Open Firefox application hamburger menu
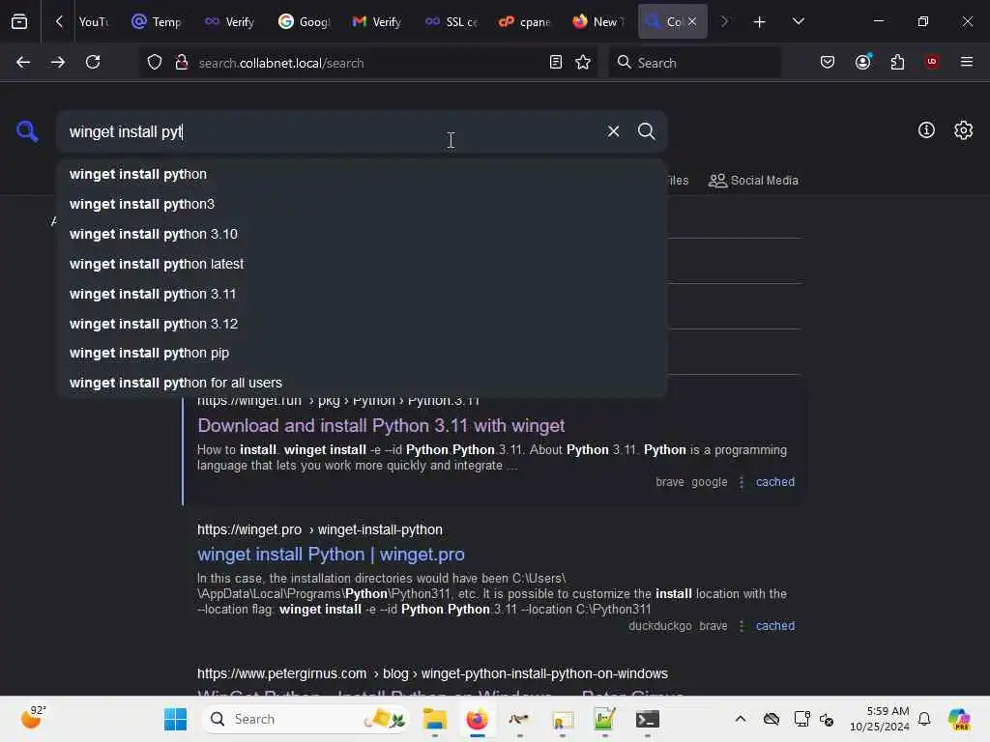990x742 pixels. 966,62
